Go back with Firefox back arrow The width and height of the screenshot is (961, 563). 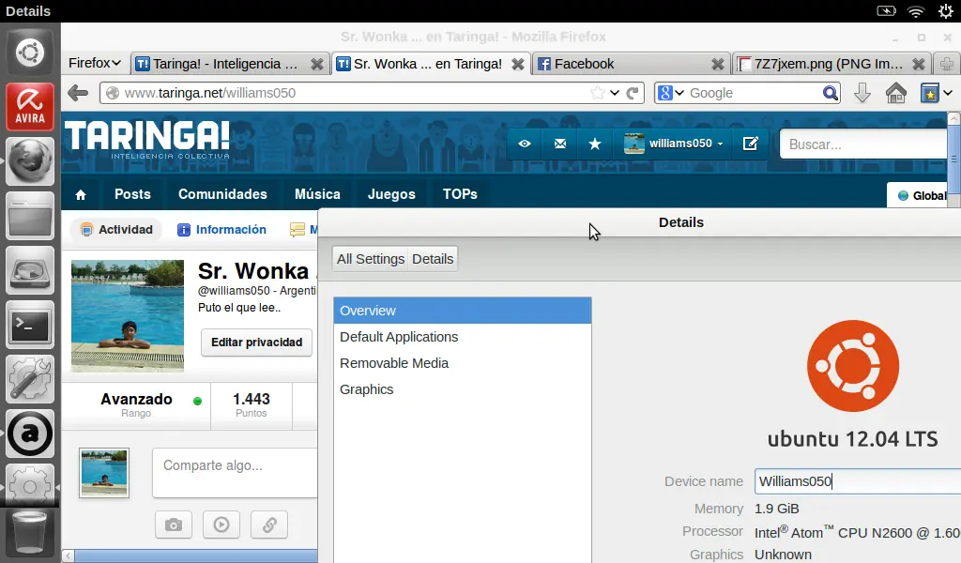point(78,93)
